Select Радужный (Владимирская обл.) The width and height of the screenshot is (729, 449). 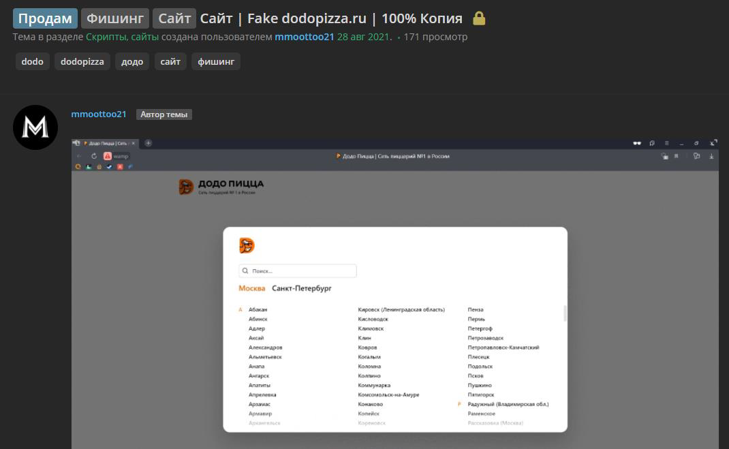point(508,405)
